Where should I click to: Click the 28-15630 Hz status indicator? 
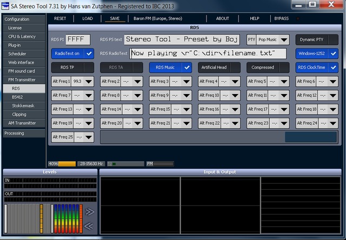(91, 164)
